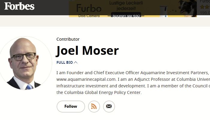The height and width of the screenshot is (120, 210).
Task: Click the Founder and Chief Executive Officer line
Action: 133,73
